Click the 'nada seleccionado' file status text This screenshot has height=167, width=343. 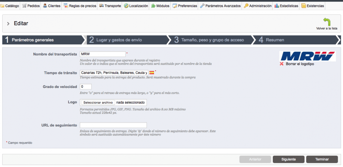click(130, 102)
